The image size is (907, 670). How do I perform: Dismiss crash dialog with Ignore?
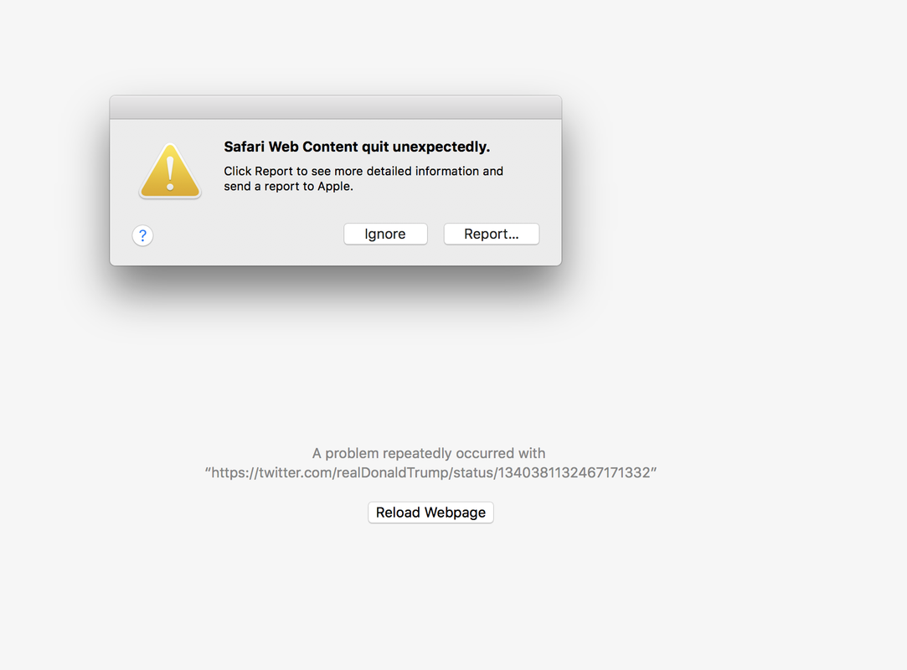385,234
